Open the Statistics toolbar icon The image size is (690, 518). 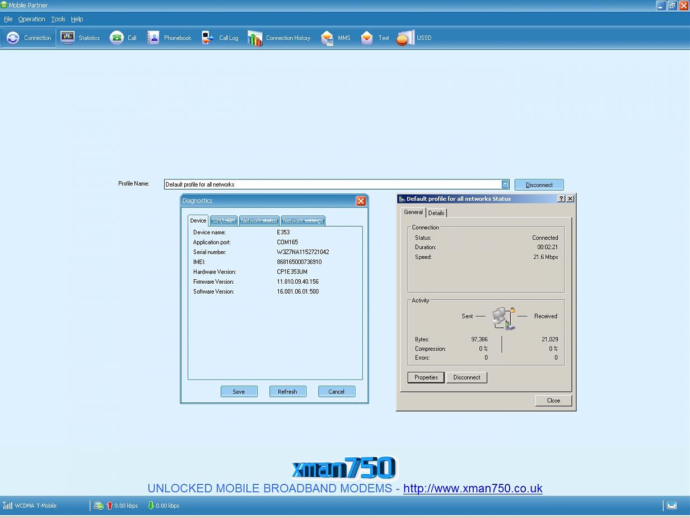coord(68,38)
